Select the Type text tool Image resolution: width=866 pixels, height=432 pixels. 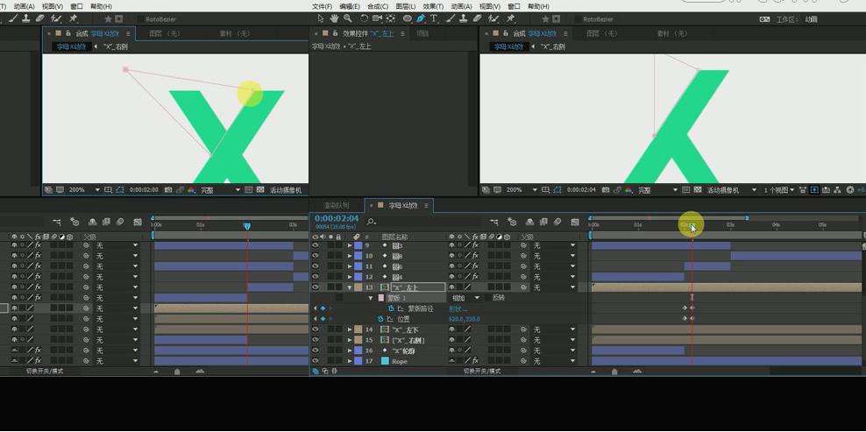434,18
